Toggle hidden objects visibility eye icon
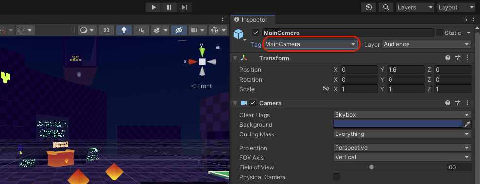The width and height of the screenshot is (480, 184). [179, 30]
